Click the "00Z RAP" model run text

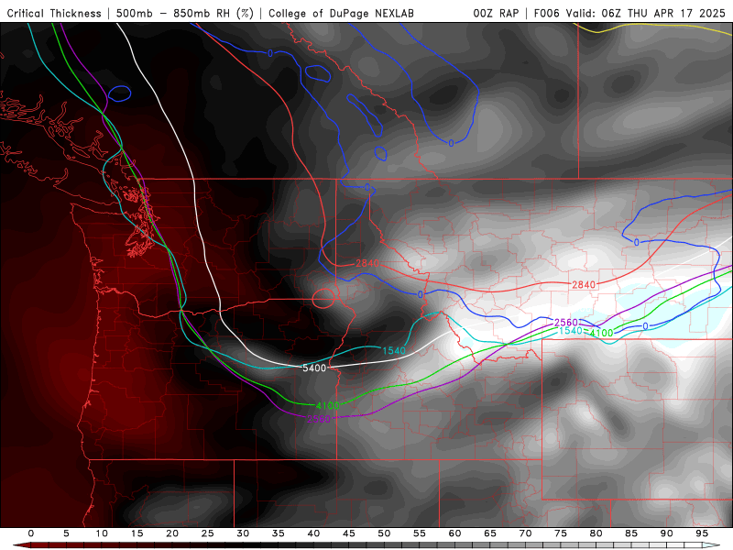(496, 14)
